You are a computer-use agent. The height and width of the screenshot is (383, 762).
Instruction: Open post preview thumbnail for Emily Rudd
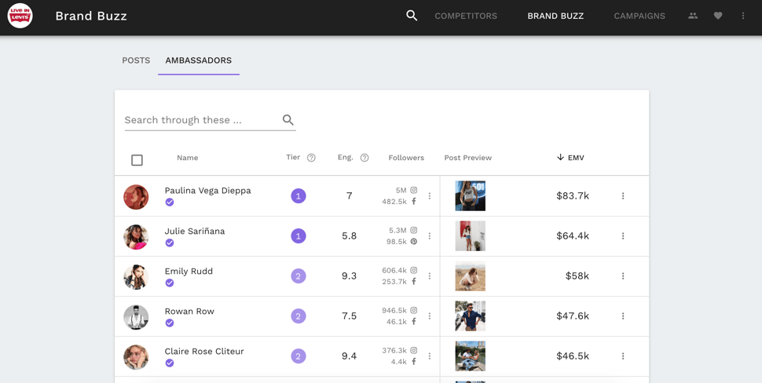tap(470, 276)
